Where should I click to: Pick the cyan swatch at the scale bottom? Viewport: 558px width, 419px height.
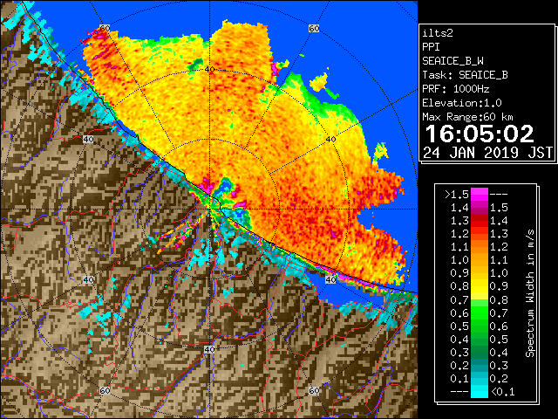click(480, 391)
